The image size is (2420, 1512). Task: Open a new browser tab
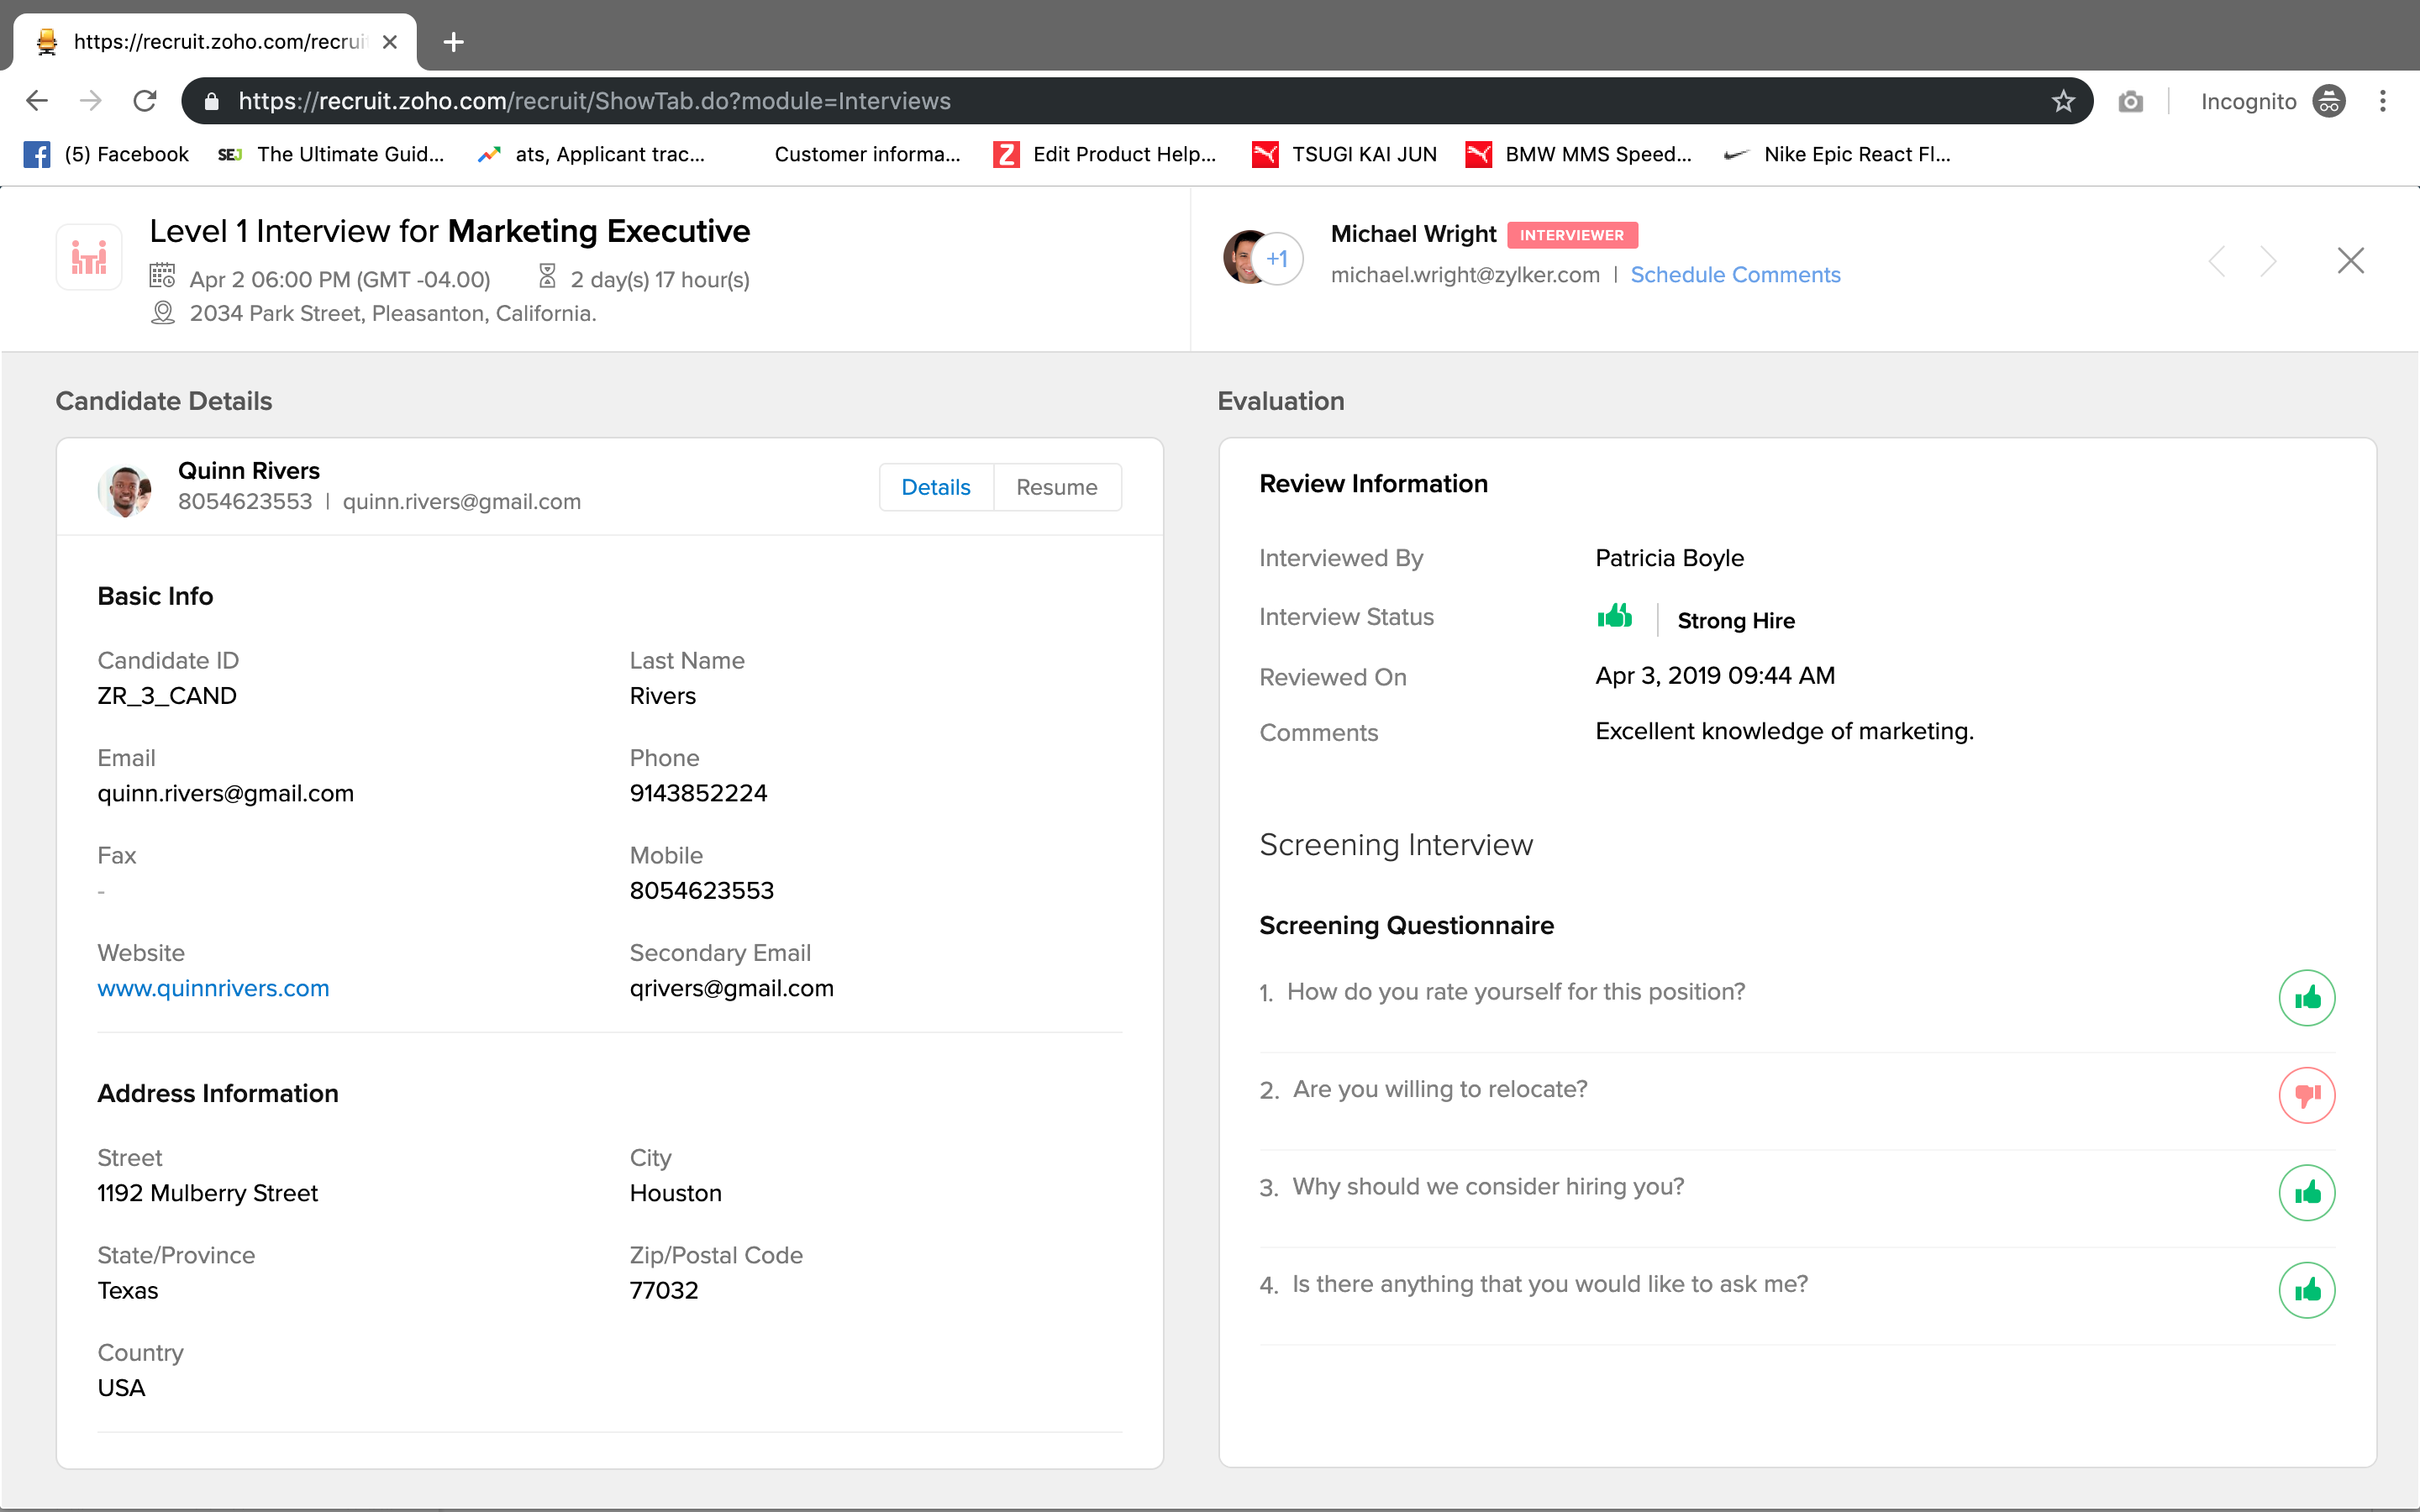coord(453,42)
